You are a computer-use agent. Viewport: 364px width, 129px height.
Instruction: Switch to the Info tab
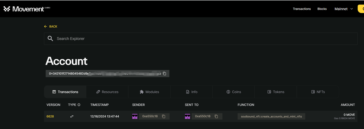tap(191, 92)
